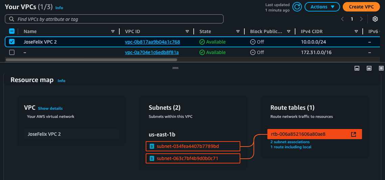Uncheck JoseFelix VPC 2 row checkbox
Viewport: 385px width, 180px height.
coord(12,42)
